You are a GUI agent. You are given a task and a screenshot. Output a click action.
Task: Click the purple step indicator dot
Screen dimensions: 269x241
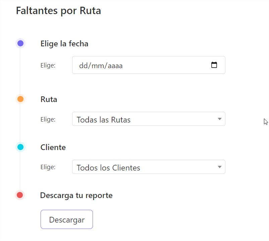point(20,43)
